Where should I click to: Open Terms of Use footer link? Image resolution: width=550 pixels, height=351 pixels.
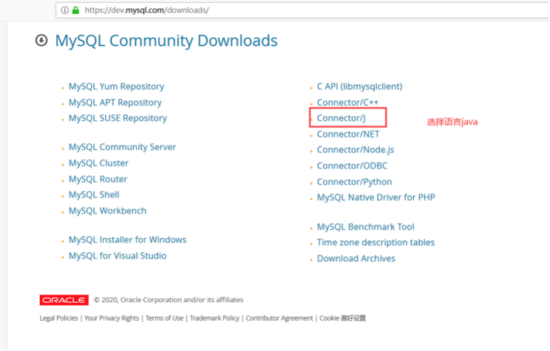[x=164, y=319]
